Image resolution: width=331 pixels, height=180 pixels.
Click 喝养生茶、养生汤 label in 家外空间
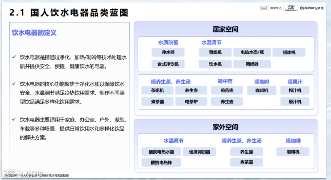[242, 141]
